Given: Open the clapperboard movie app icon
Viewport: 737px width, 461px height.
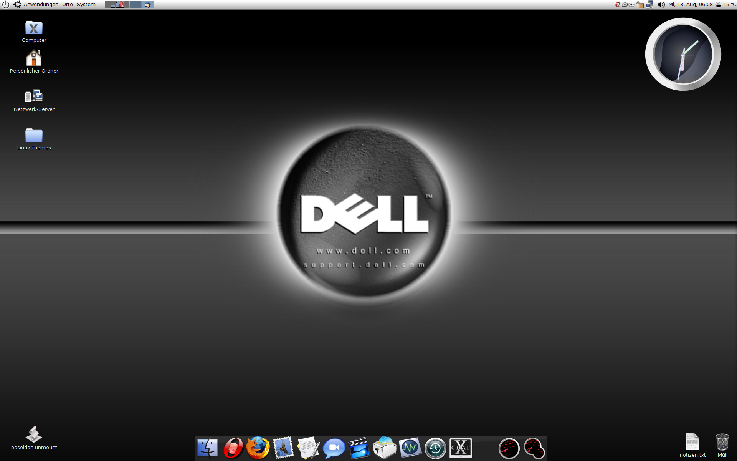Looking at the screenshot, I should pyautogui.click(x=359, y=448).
